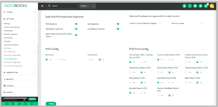Click the remaining record progress bar

click(x=14, y=98)
